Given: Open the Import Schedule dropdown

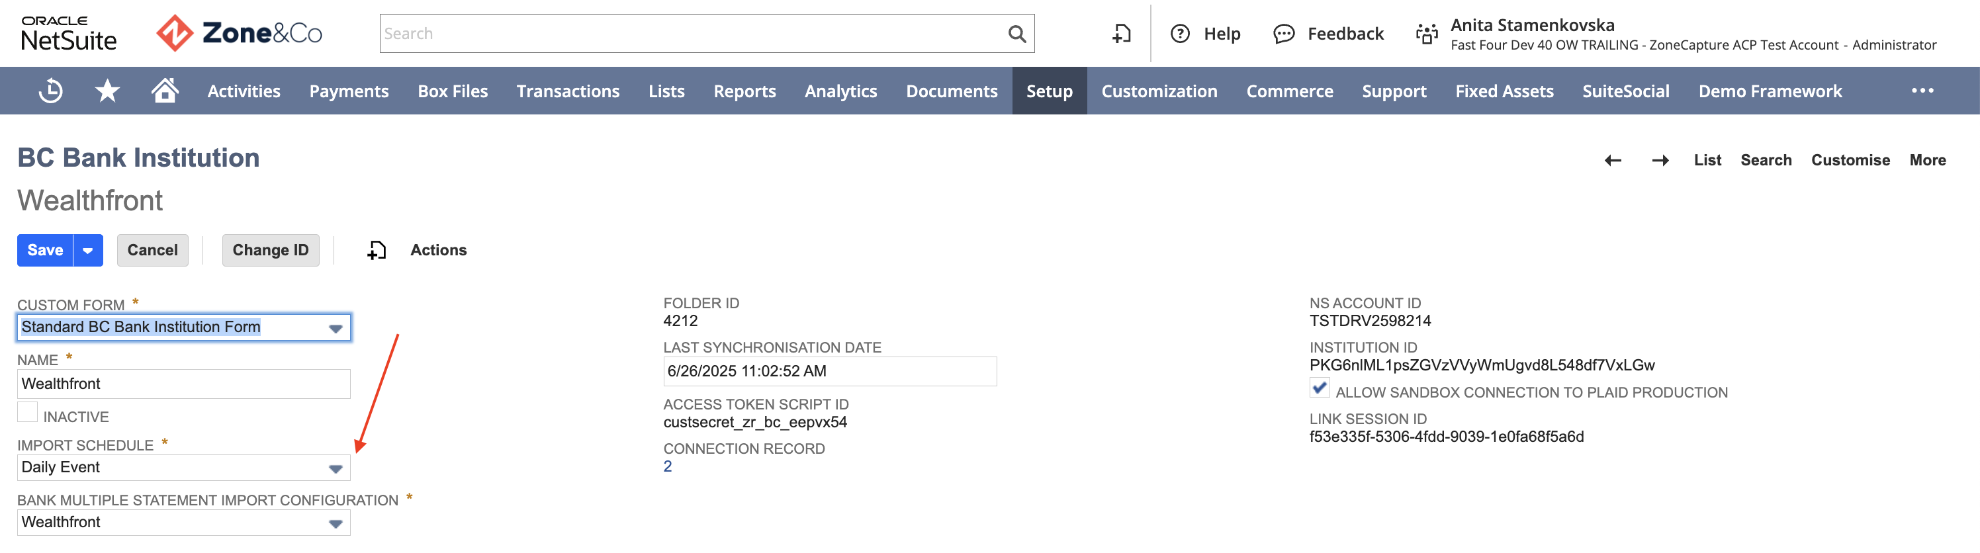Looking at the screenshot, I should click(x=184, y=468).
